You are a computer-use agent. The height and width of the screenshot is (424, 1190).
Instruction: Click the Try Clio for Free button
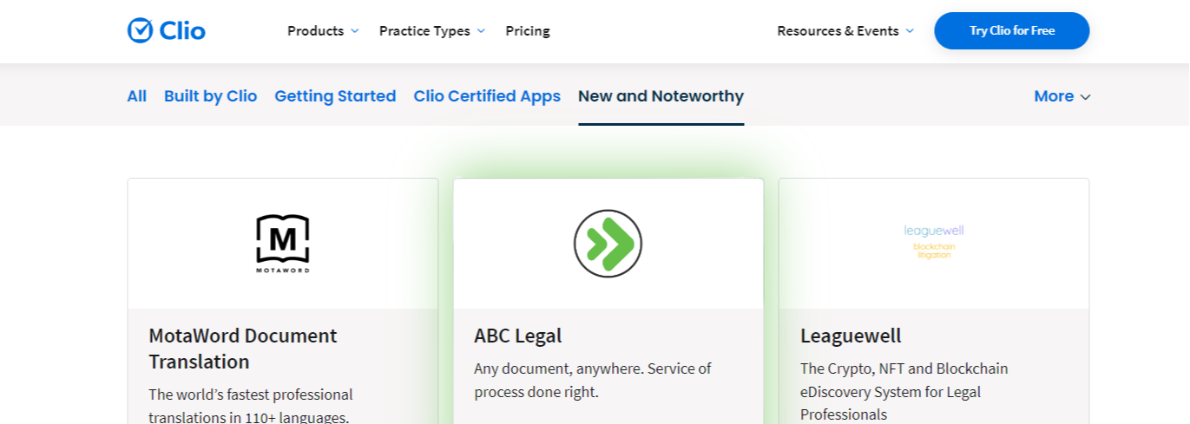point(1011,31)
